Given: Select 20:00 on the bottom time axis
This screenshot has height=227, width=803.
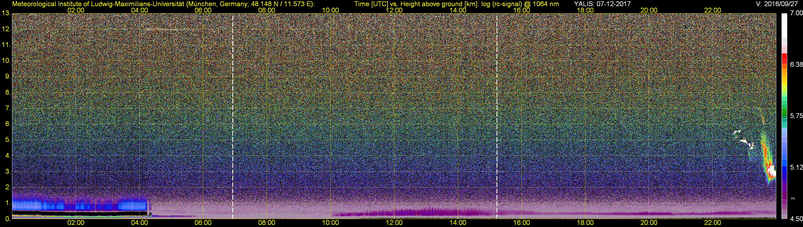Looking at the screenshot, I should (649, 223).
